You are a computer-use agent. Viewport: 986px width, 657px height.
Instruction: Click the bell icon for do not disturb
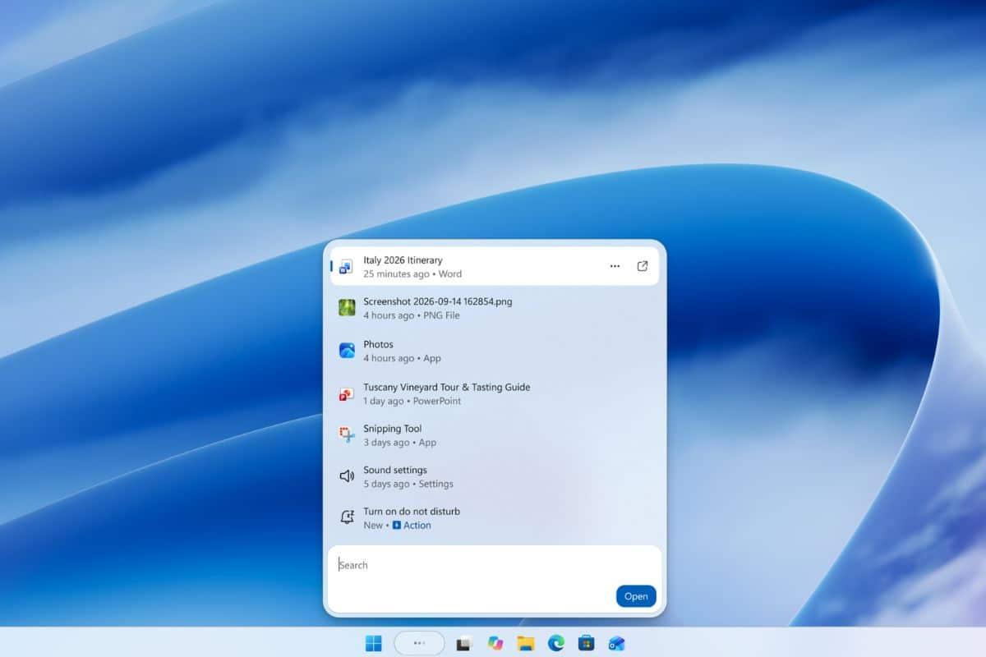pyautogui.click(x=347, y=517)
